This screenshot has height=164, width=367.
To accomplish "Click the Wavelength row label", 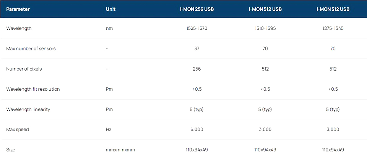I will tap(19, 29).
